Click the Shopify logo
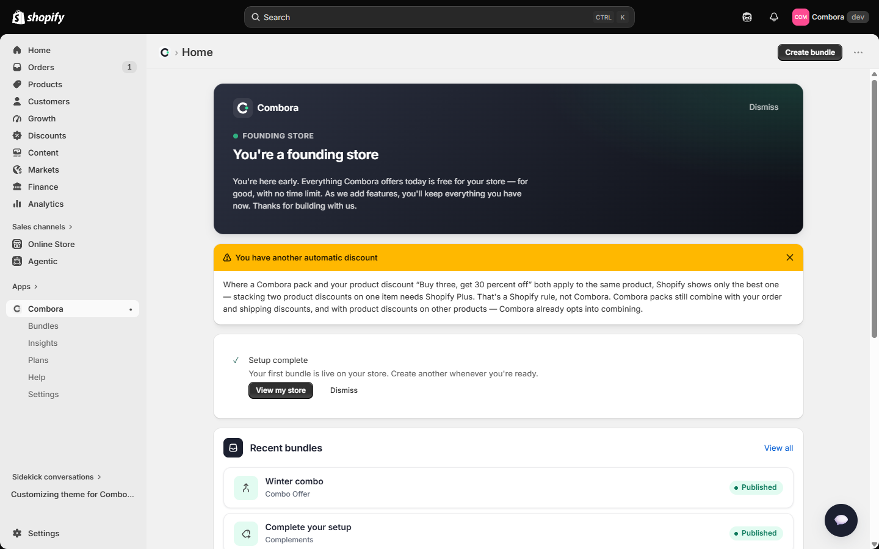 pos(38,17)
